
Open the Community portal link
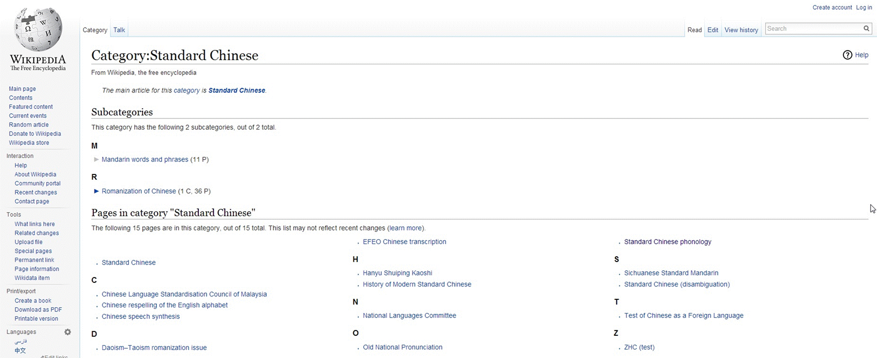(37, 183)
